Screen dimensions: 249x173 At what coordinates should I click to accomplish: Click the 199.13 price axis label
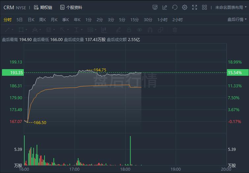pyautogui.click(x=16, y=62)
